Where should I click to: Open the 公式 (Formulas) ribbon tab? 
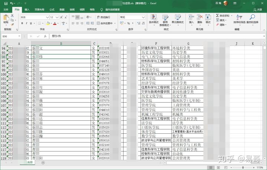[x=52, y=10]
